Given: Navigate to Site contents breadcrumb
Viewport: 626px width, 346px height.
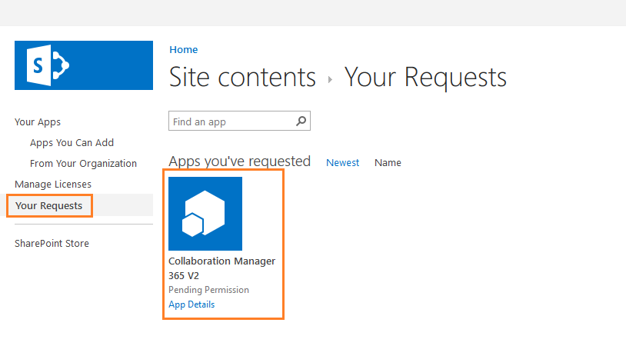Looking at the screenshot, I should pos(242,78).
